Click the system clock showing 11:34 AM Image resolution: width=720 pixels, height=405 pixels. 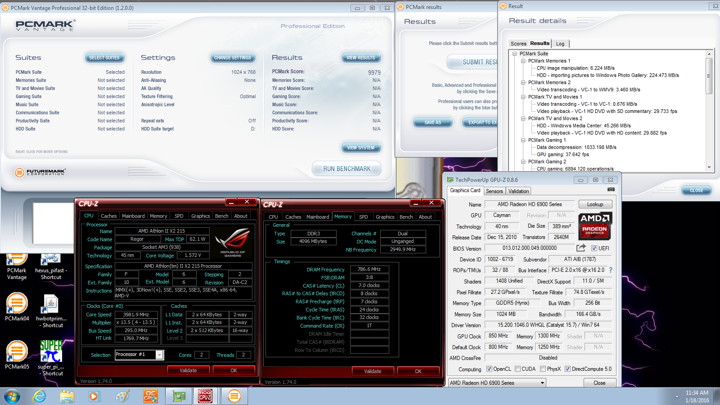697,393
